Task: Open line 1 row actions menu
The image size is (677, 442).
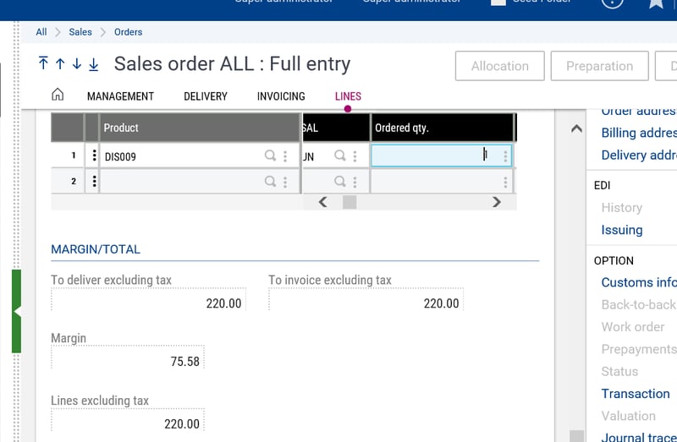Action: point(93,156)
